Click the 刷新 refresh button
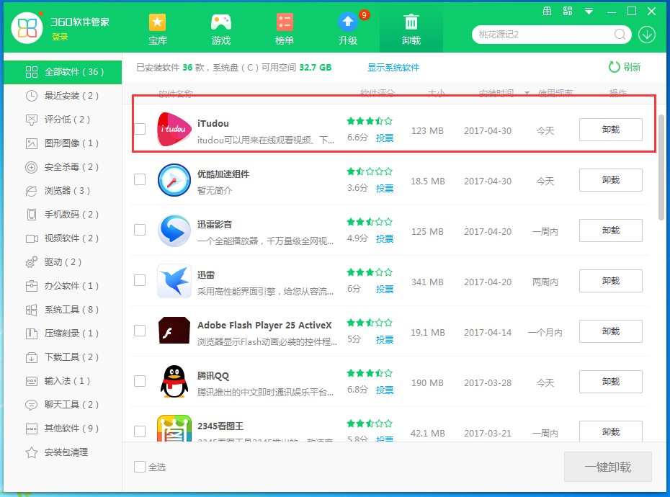 pyautogui.click(x=625, y=67)
